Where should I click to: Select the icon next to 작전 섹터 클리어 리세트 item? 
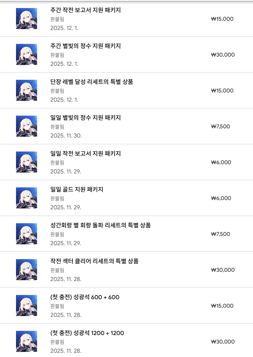click(26, 270)
